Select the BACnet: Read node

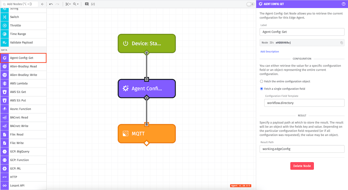pos(23,117)
